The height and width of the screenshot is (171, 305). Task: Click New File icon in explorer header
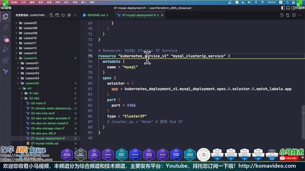51,15
